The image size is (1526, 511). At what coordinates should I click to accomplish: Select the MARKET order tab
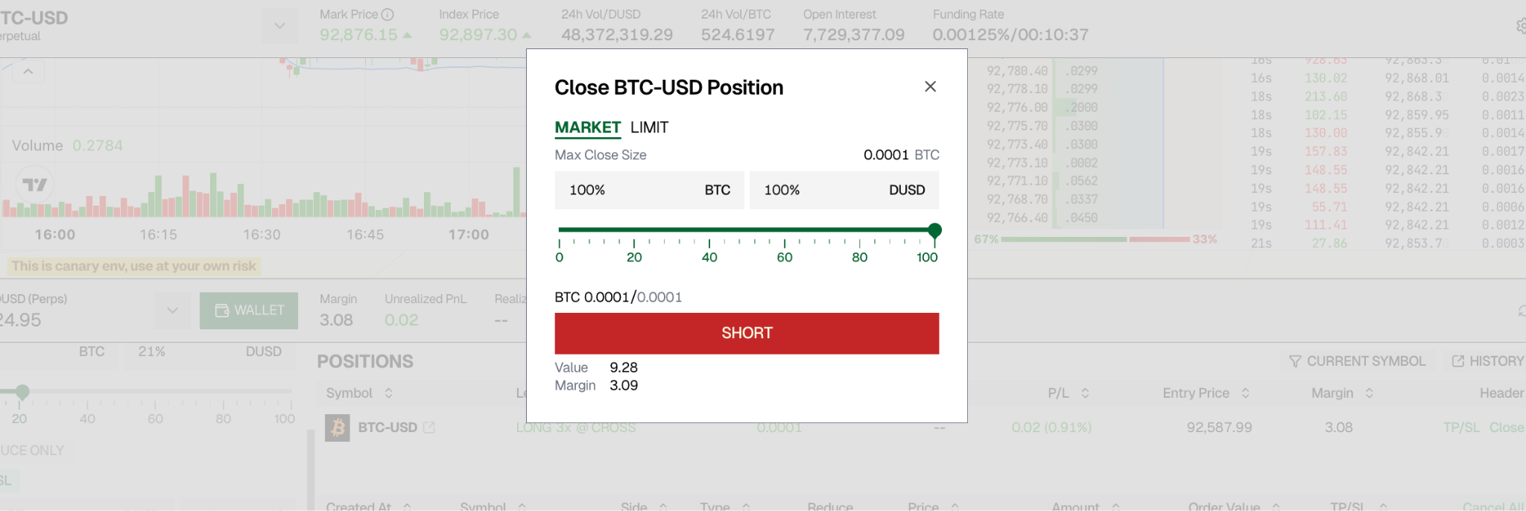tap(587, 127)
